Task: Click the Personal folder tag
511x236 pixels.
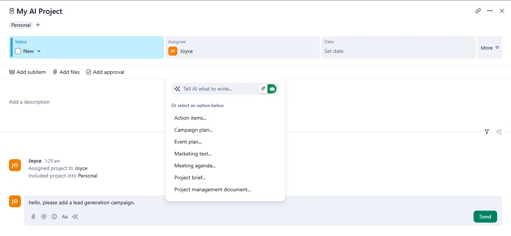Action: tap(21, 25)
